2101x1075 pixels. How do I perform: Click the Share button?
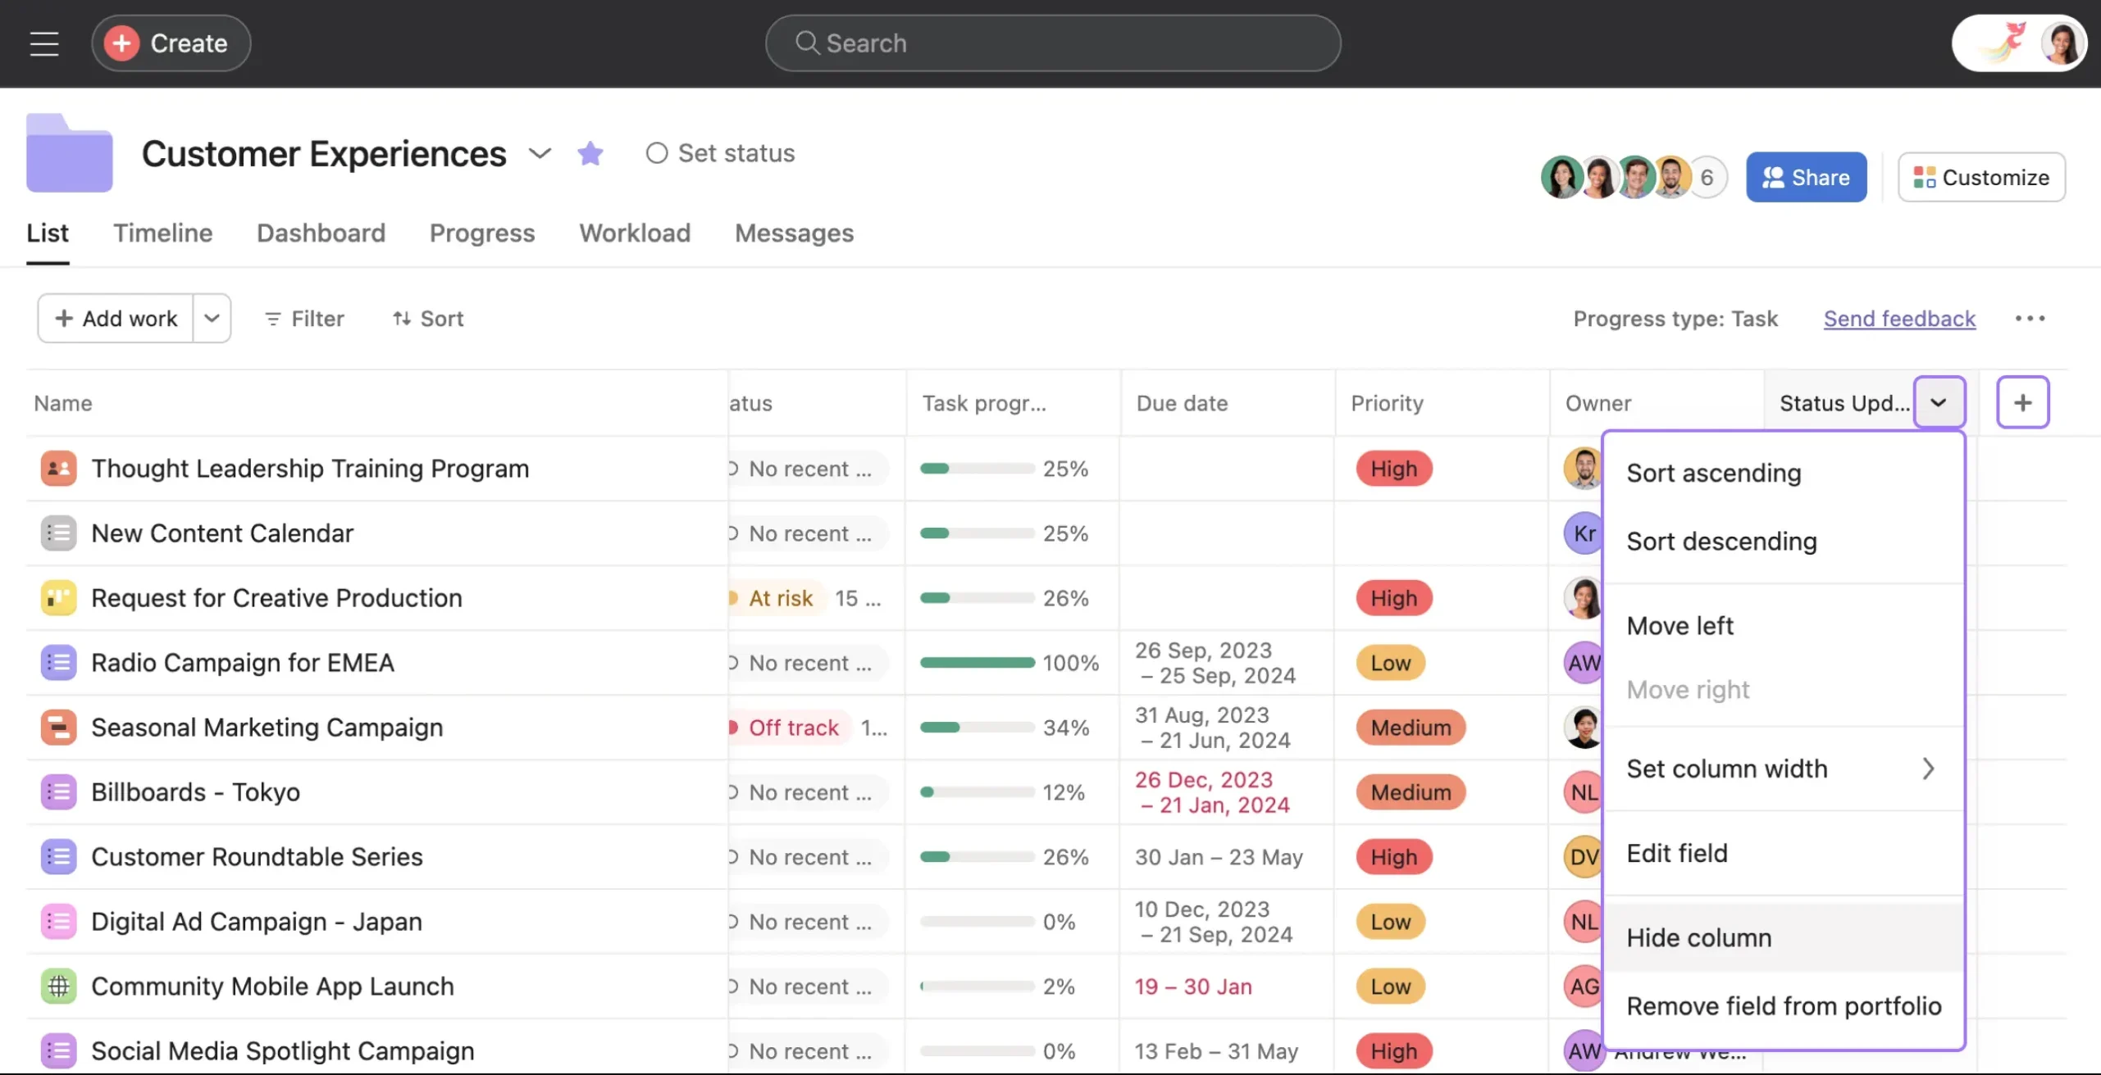(1807, 177)
